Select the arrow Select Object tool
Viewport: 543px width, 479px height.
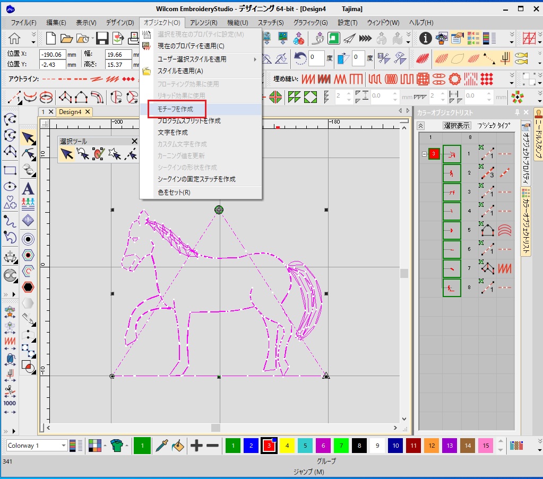click(x=28, y=138)
